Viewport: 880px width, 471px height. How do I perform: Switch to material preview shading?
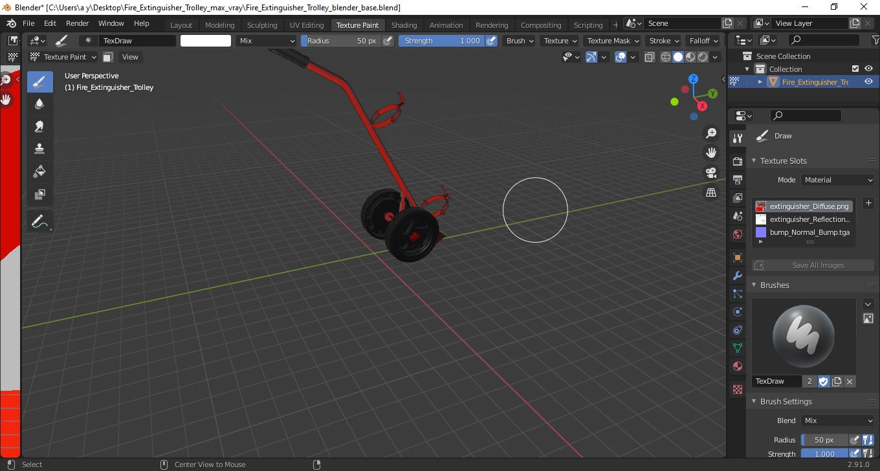690,57
